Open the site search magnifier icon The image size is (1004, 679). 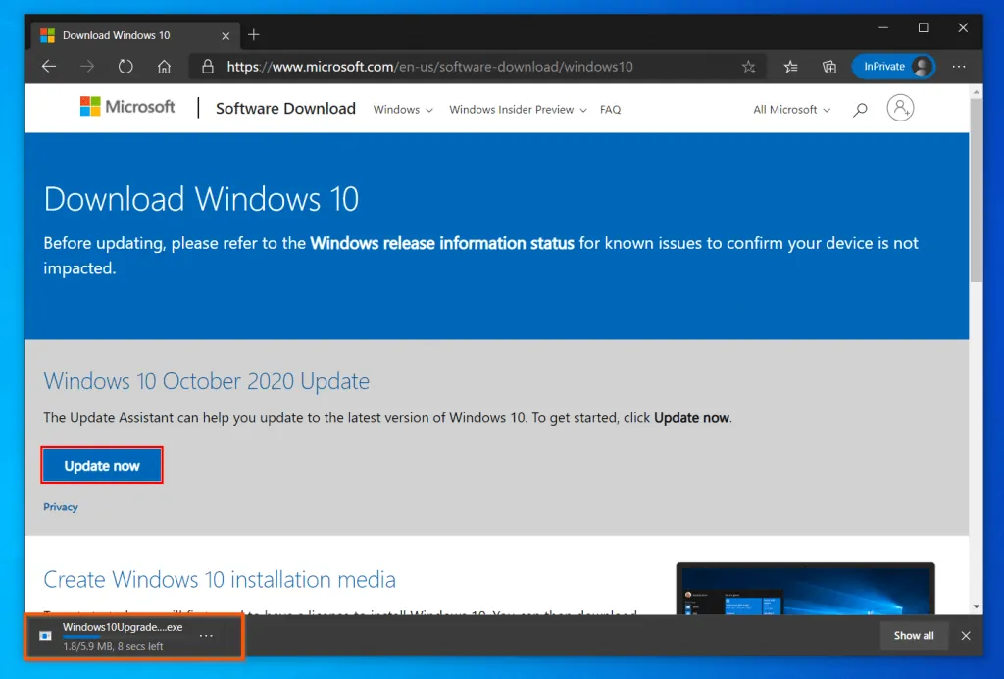pyautogui.click(x=860, y=110)
